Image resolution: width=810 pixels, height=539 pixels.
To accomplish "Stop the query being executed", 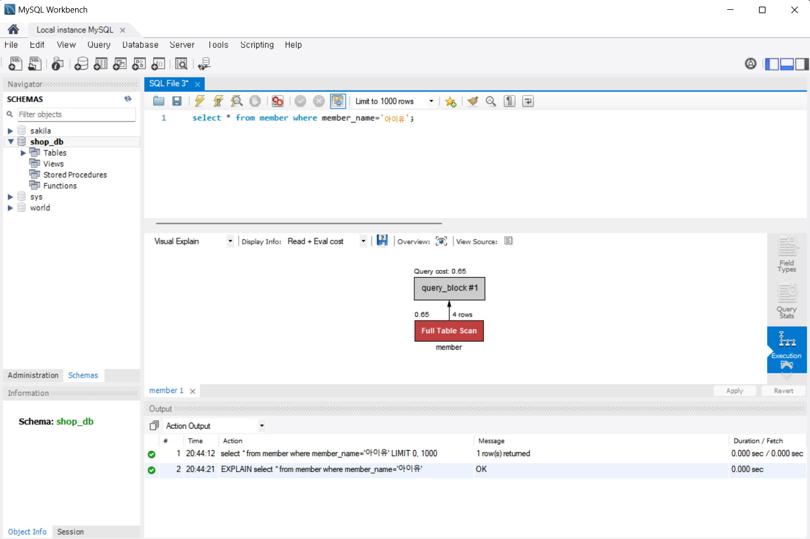I will point(255,101).
